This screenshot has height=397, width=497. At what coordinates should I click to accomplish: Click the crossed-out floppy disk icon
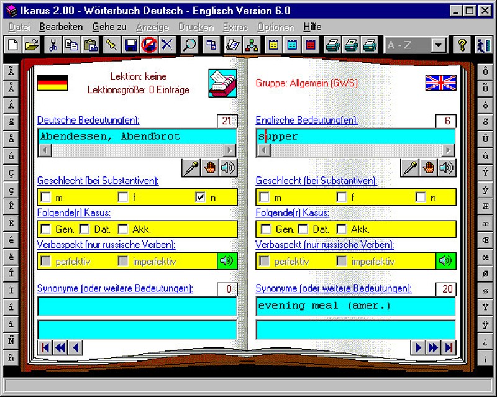click(x=148, y=45)
